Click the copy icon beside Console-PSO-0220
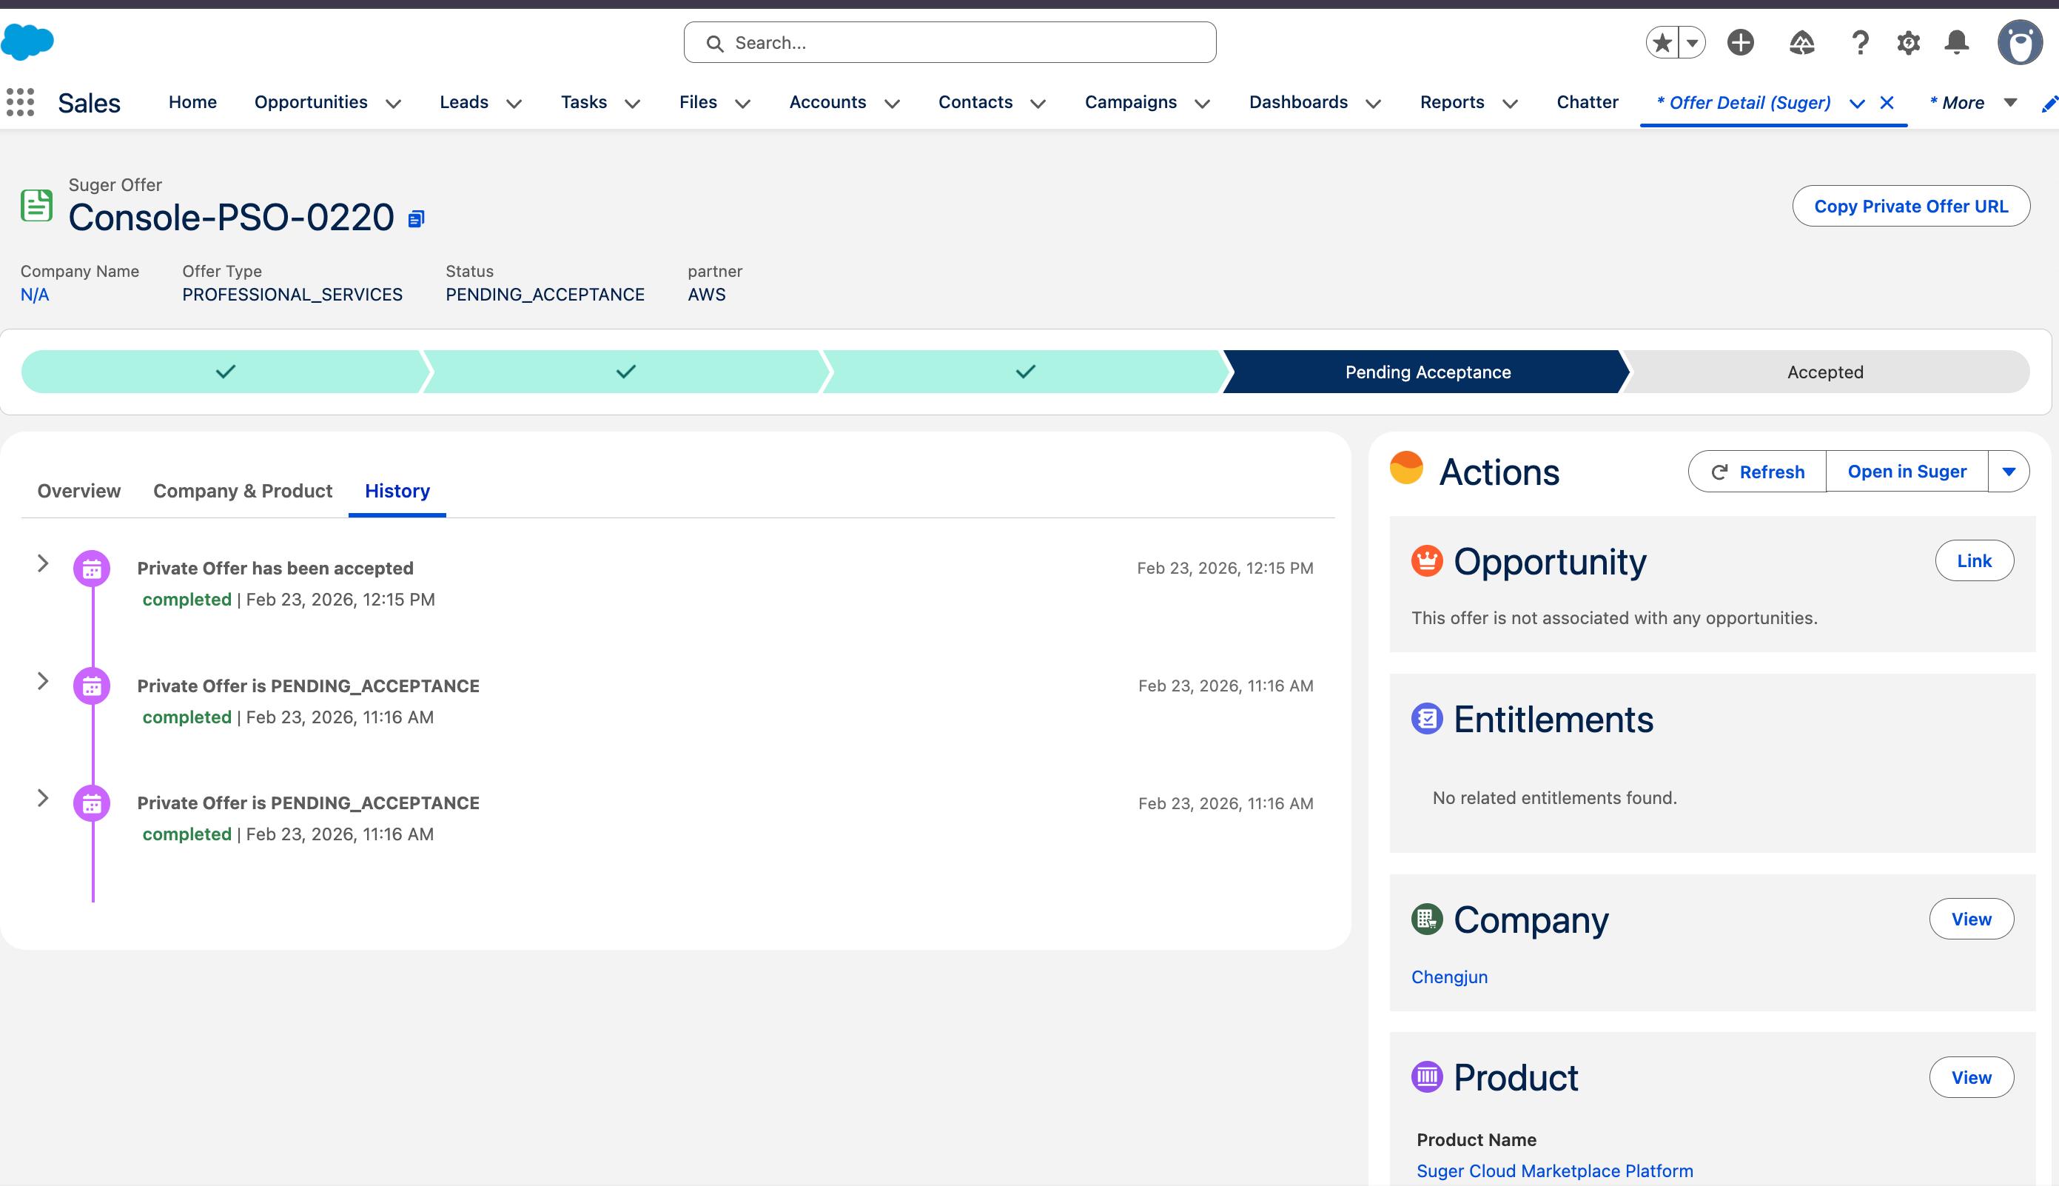 [x=416, y=218]
